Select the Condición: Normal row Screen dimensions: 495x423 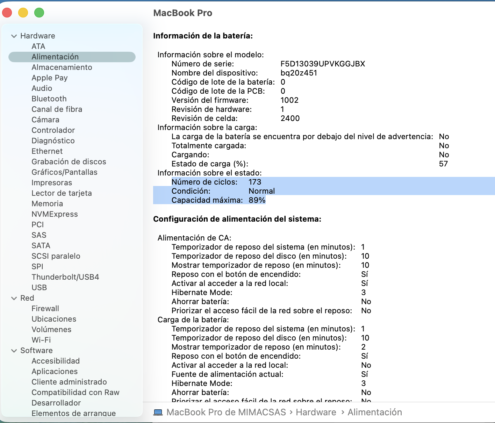(324, 191)
